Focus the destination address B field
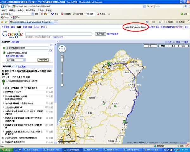The height and width of the screenshot is (152, 190). [x=28, y=53]
